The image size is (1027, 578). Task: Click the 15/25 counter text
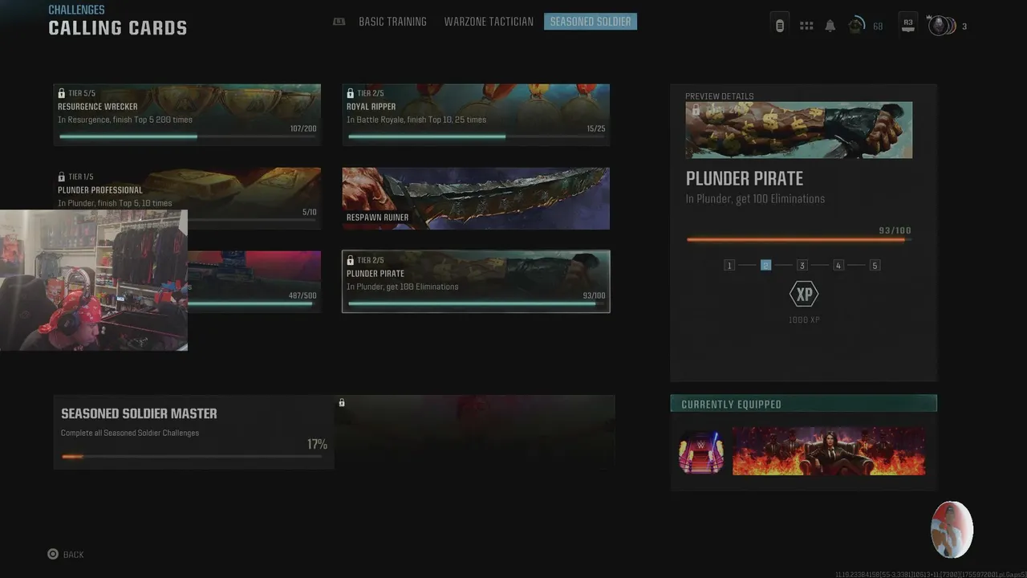pyautogui.click(x=596, y=128)
